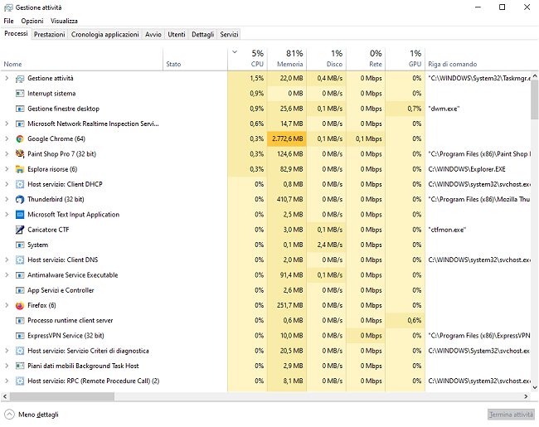Sort by the GPU column header
Screen dimensions: 539x427
(405, 59)
